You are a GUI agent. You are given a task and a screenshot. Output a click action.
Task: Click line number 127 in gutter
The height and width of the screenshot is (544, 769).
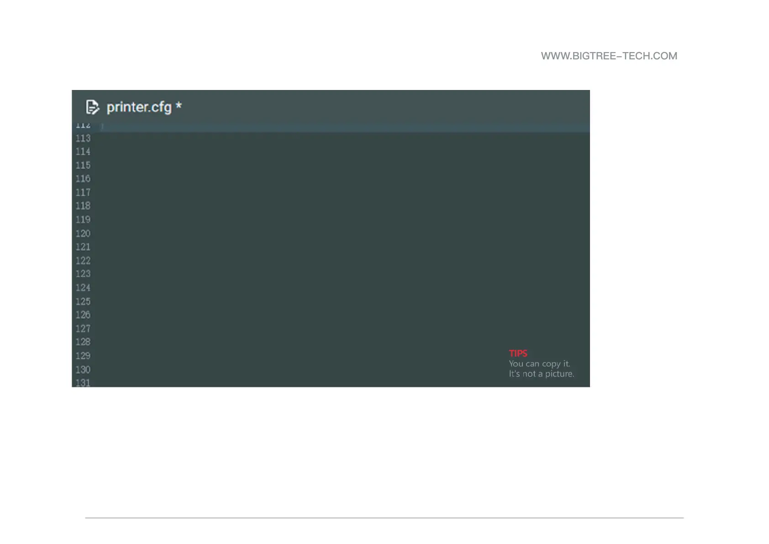(83, 328)
